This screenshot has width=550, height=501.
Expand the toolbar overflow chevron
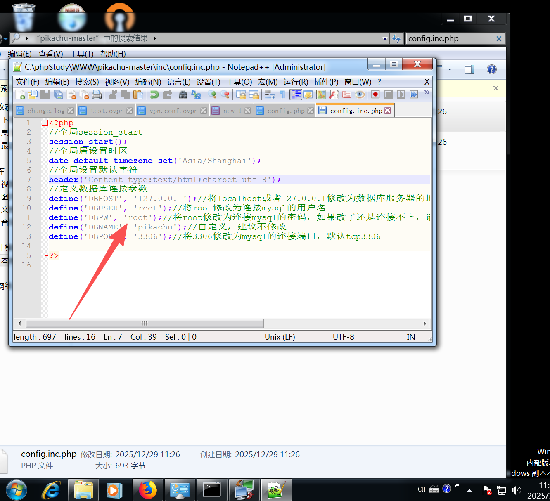point(427,92)
